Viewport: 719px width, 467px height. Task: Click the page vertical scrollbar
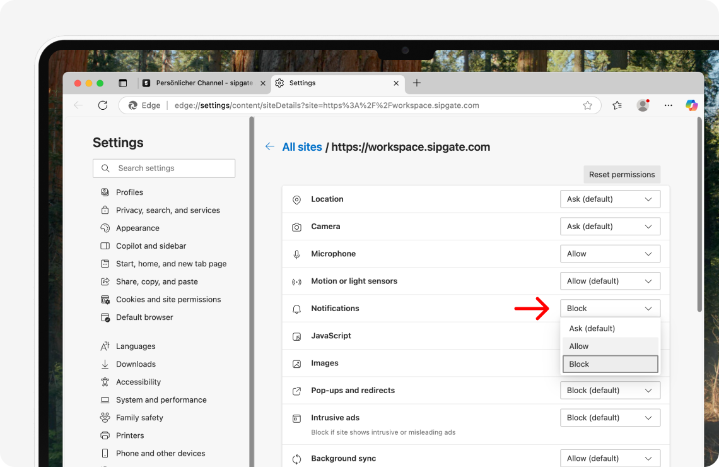[699, 215]
